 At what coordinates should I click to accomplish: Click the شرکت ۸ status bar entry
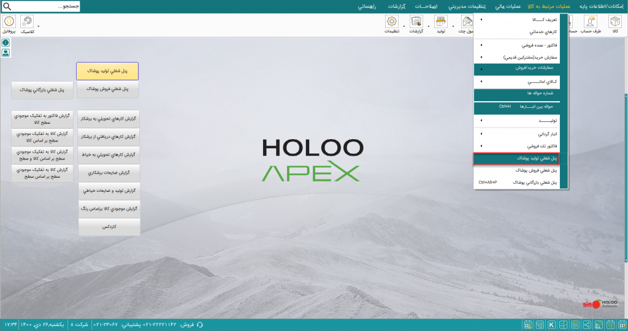80,325
